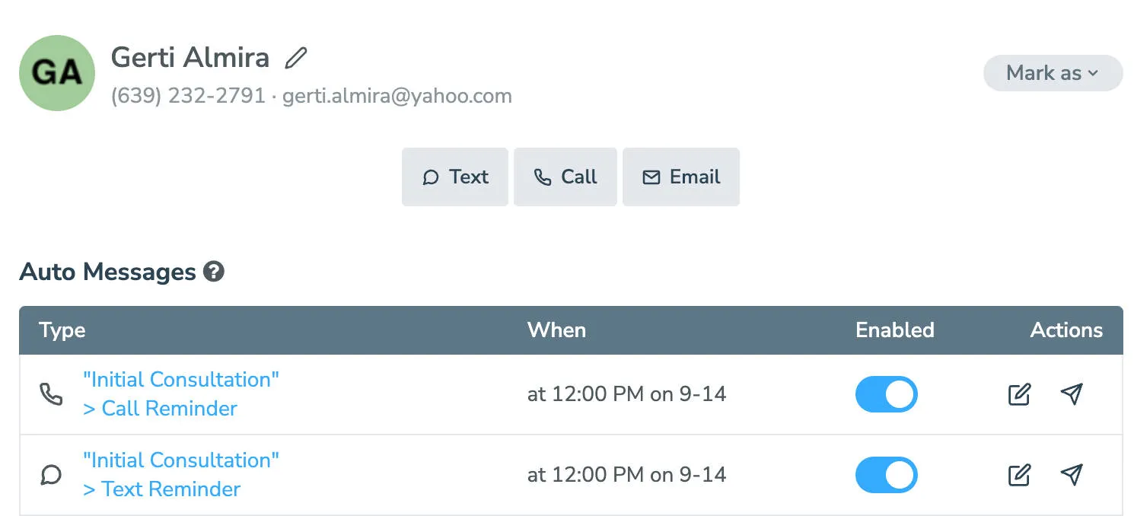
Task: Send the Text Reminder using the paper plane icon
Action: tap(1072, 475)
